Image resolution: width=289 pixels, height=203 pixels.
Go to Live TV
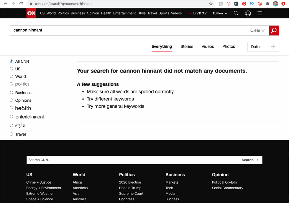pos(198,14)
